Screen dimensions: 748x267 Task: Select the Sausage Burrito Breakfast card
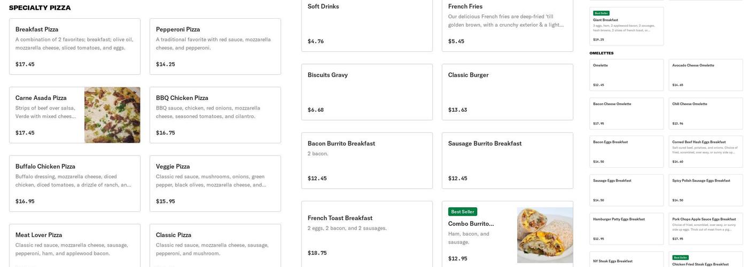(x=507, y=160)
